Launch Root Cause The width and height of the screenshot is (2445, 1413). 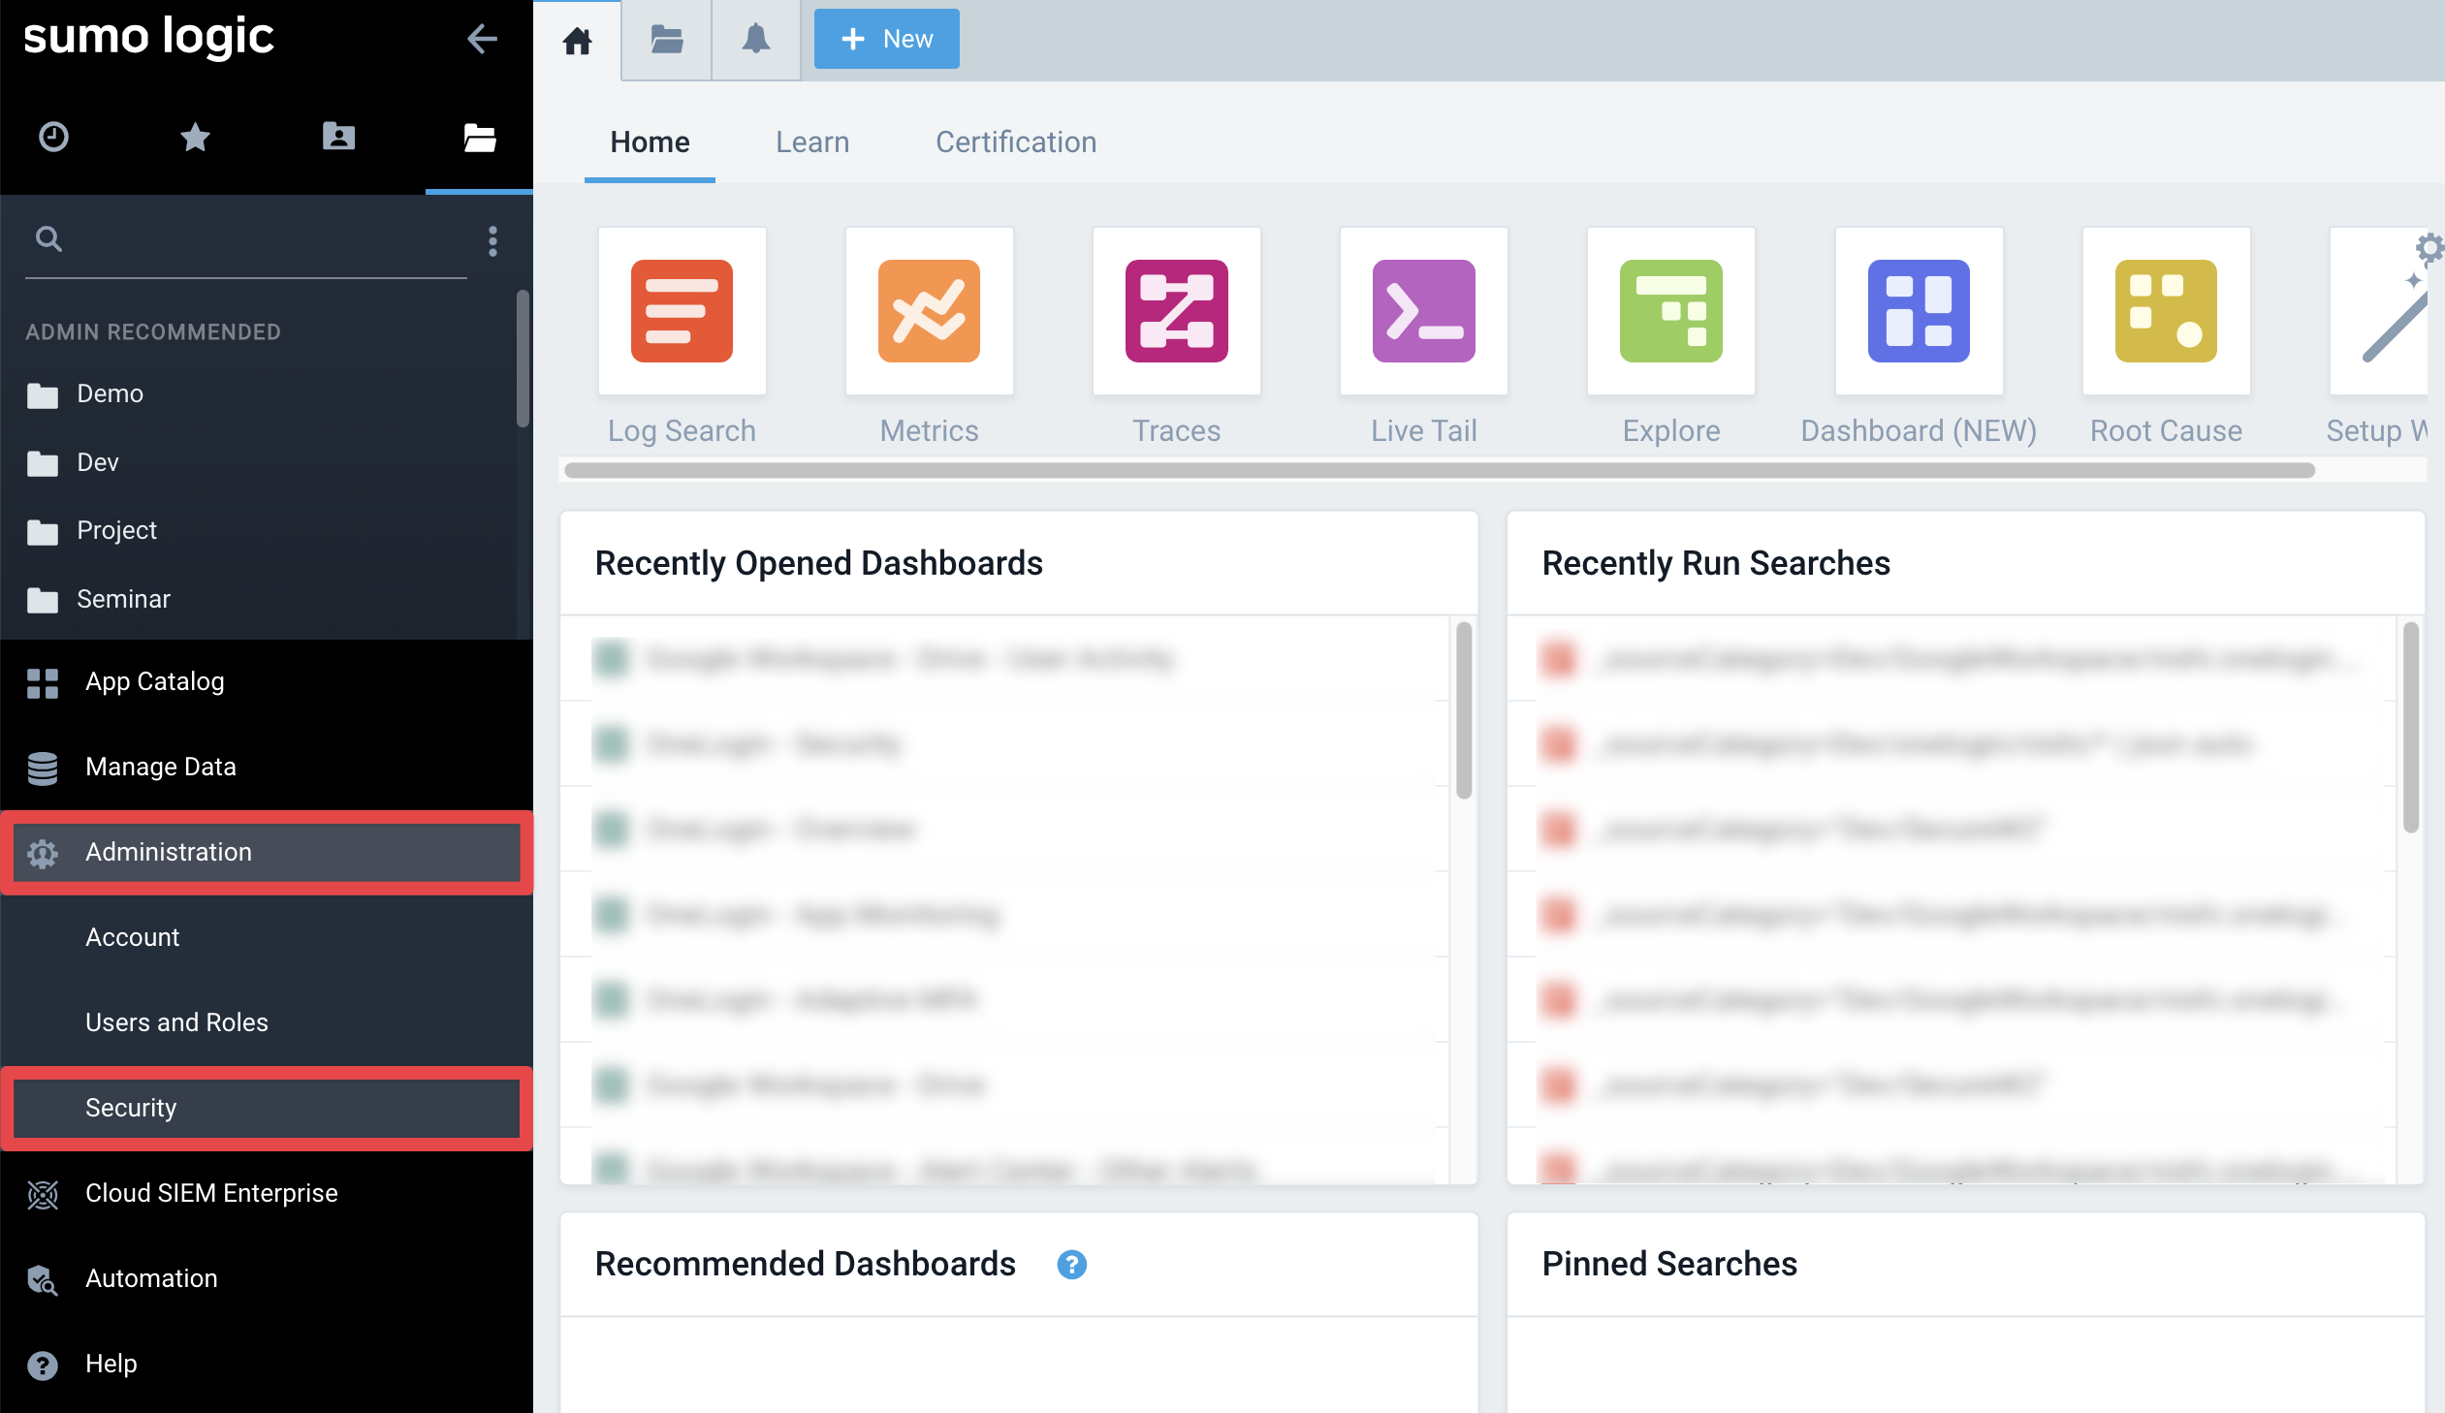tap(2167, 311)
